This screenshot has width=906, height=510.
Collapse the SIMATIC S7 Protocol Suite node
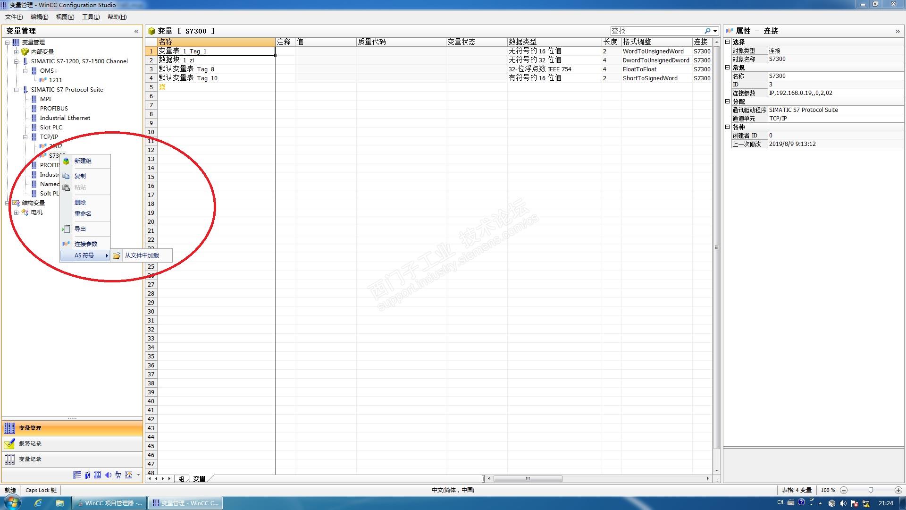[17, 90]
